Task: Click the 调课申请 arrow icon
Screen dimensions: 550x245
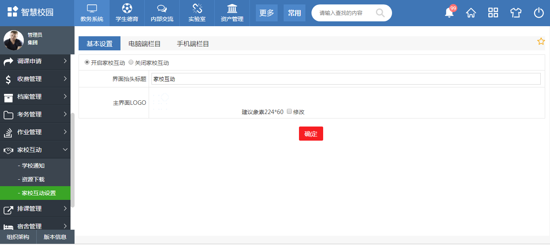Action: [8, 61]
